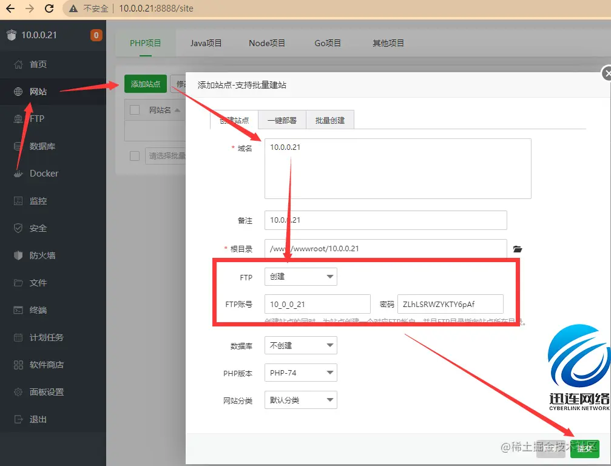611x466 pixels.
Task: Open the Docker menu item
Action: 53,174
